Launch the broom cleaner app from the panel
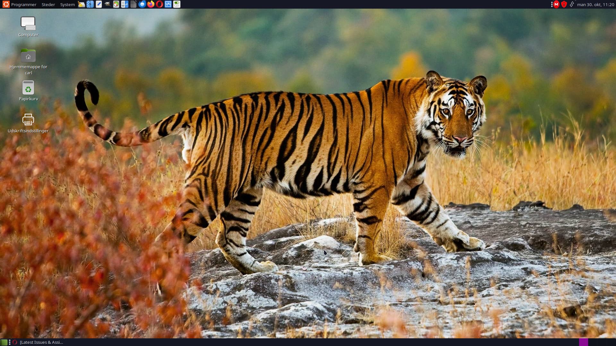616x346 pixels. [x=81, y=4]
